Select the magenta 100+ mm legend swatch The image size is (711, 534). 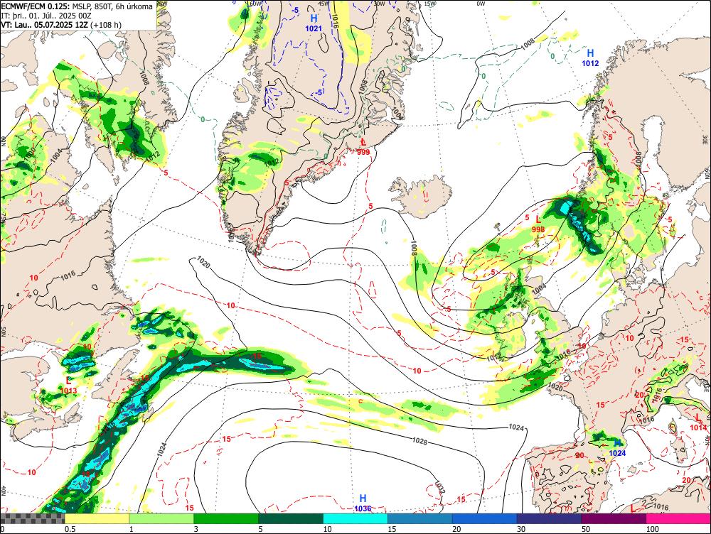coord(678,518)
